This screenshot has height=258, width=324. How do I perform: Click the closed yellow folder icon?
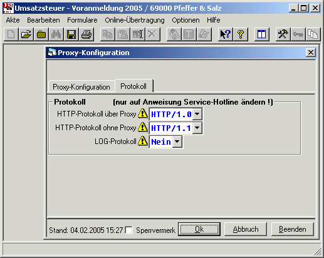coord(41,34)
